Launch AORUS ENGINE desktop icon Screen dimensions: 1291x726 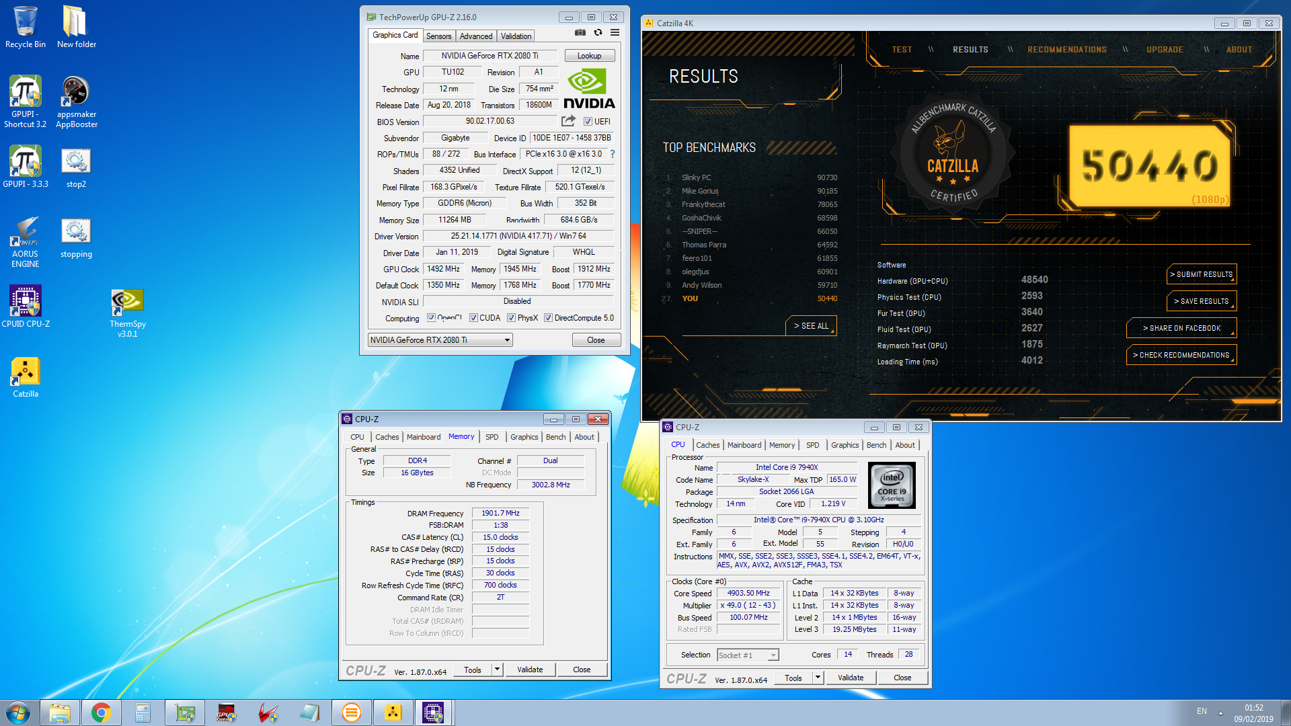pos(26,242)
